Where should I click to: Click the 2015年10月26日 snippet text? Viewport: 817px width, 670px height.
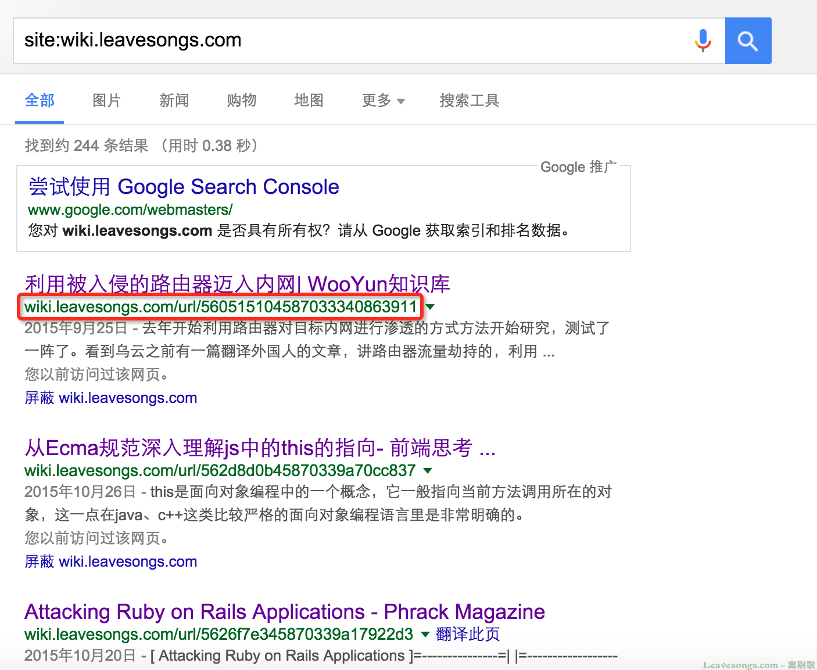click(318, 503)
